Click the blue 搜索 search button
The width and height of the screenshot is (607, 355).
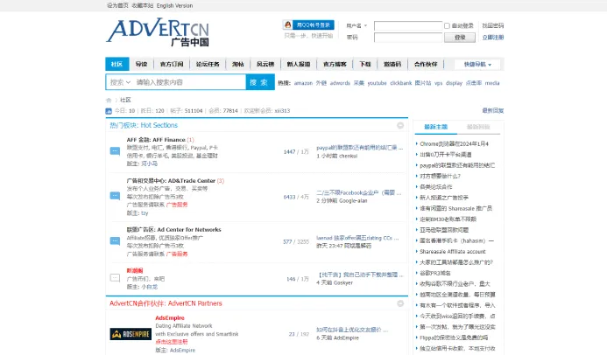click(x=260, y=82)
